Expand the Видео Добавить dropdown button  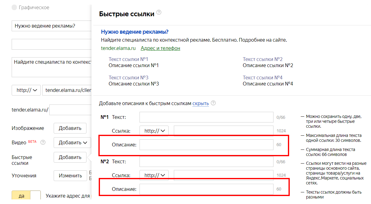[x=72, y=142]
